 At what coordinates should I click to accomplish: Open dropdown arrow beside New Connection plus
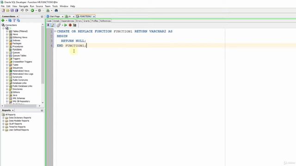pos(6,20)
